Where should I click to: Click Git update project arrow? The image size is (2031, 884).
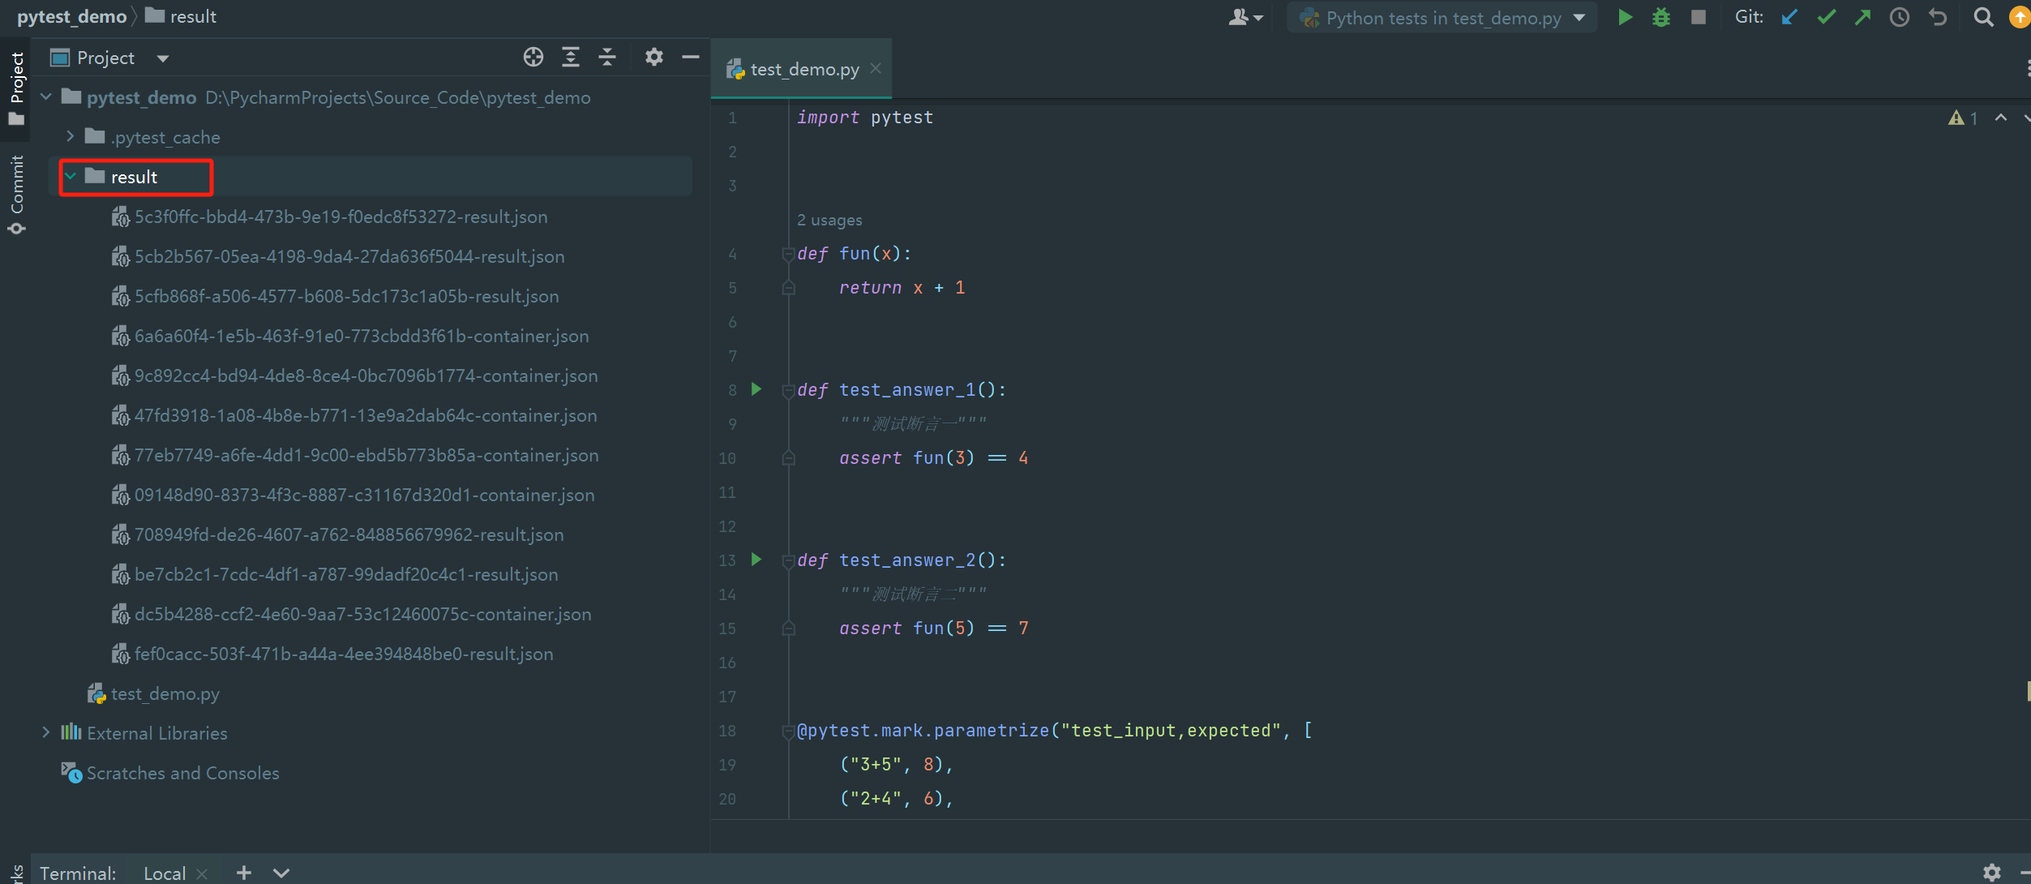(1789, 17)
